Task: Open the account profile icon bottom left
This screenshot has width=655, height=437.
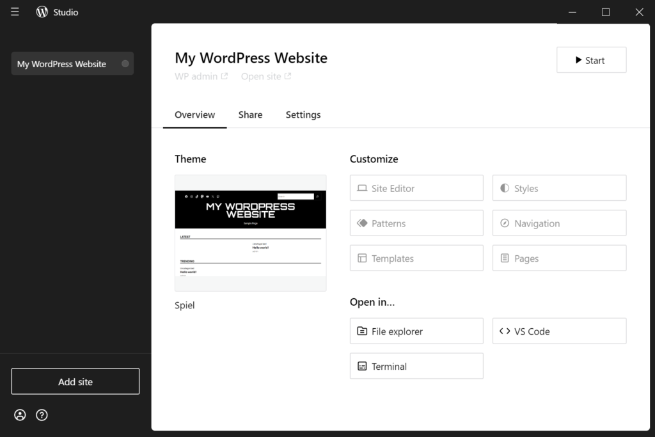Action: tap(20, 415)
